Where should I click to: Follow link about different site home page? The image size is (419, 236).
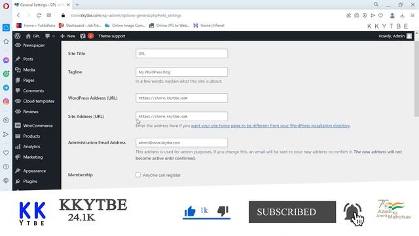click(270, 125)
